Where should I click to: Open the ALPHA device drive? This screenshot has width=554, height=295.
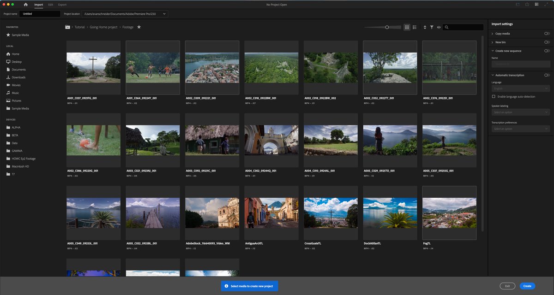[x=13, y=127]
